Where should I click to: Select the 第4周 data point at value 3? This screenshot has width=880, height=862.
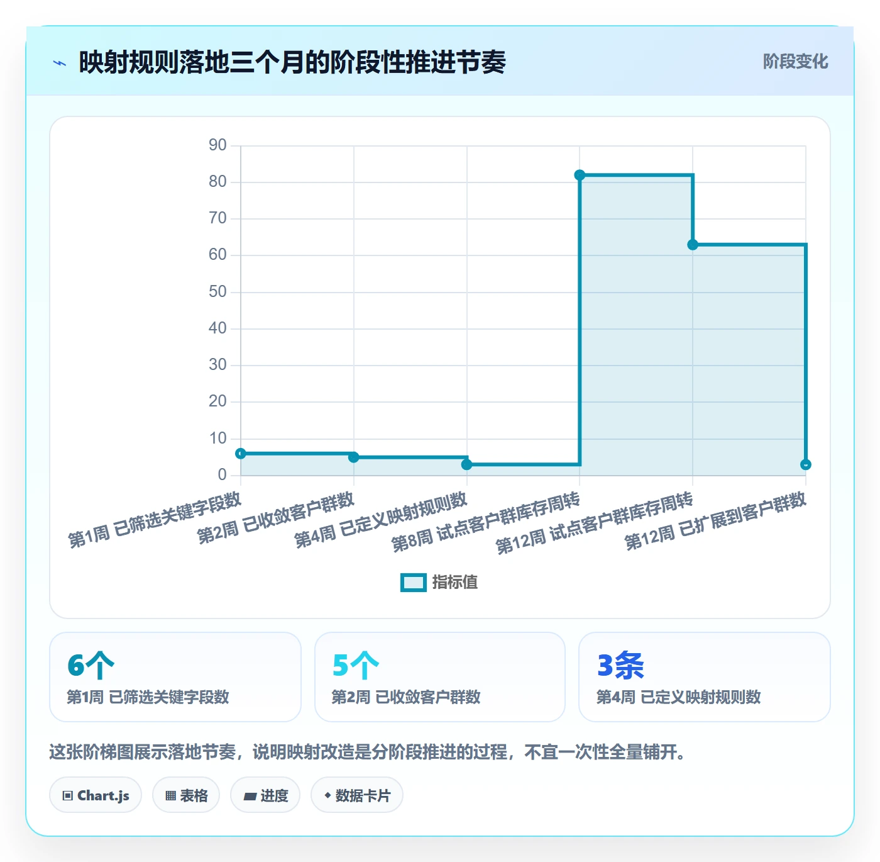466,464
